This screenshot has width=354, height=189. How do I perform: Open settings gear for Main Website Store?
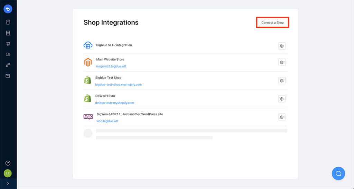pyautogui.click(x=282, y=62)
